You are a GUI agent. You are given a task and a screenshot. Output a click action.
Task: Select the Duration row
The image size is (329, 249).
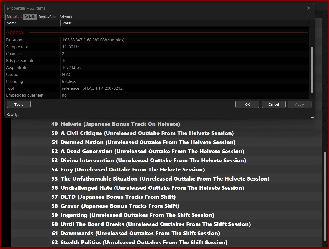pos(157,40)
